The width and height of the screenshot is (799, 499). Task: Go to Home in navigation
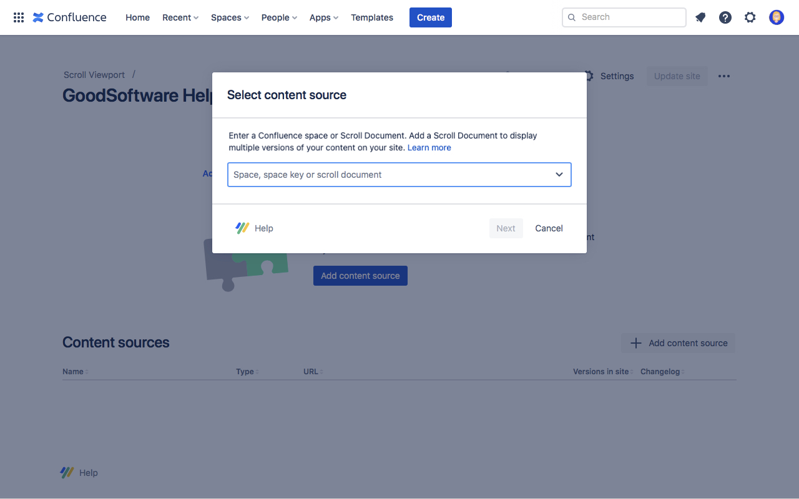[x=137, y=17]
